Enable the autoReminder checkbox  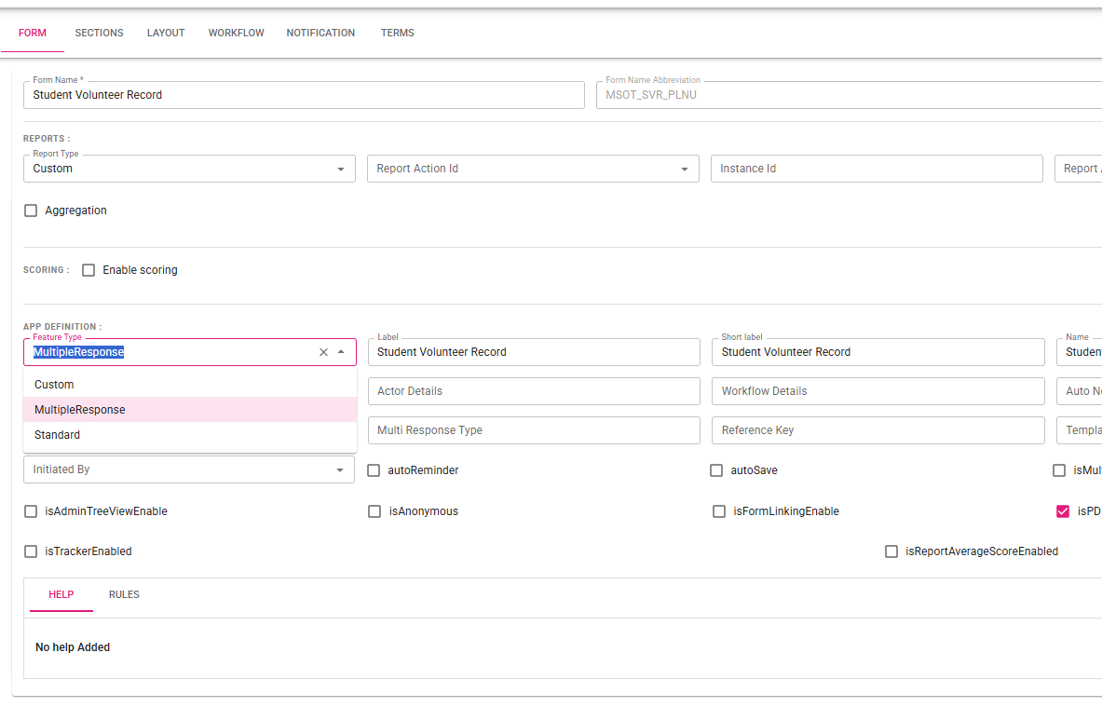click(x=374, y=470)
